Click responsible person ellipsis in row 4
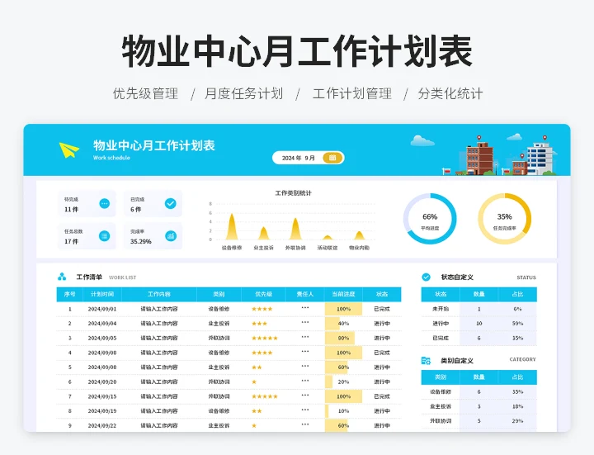 pyautogui.click(x=305, y=352)
